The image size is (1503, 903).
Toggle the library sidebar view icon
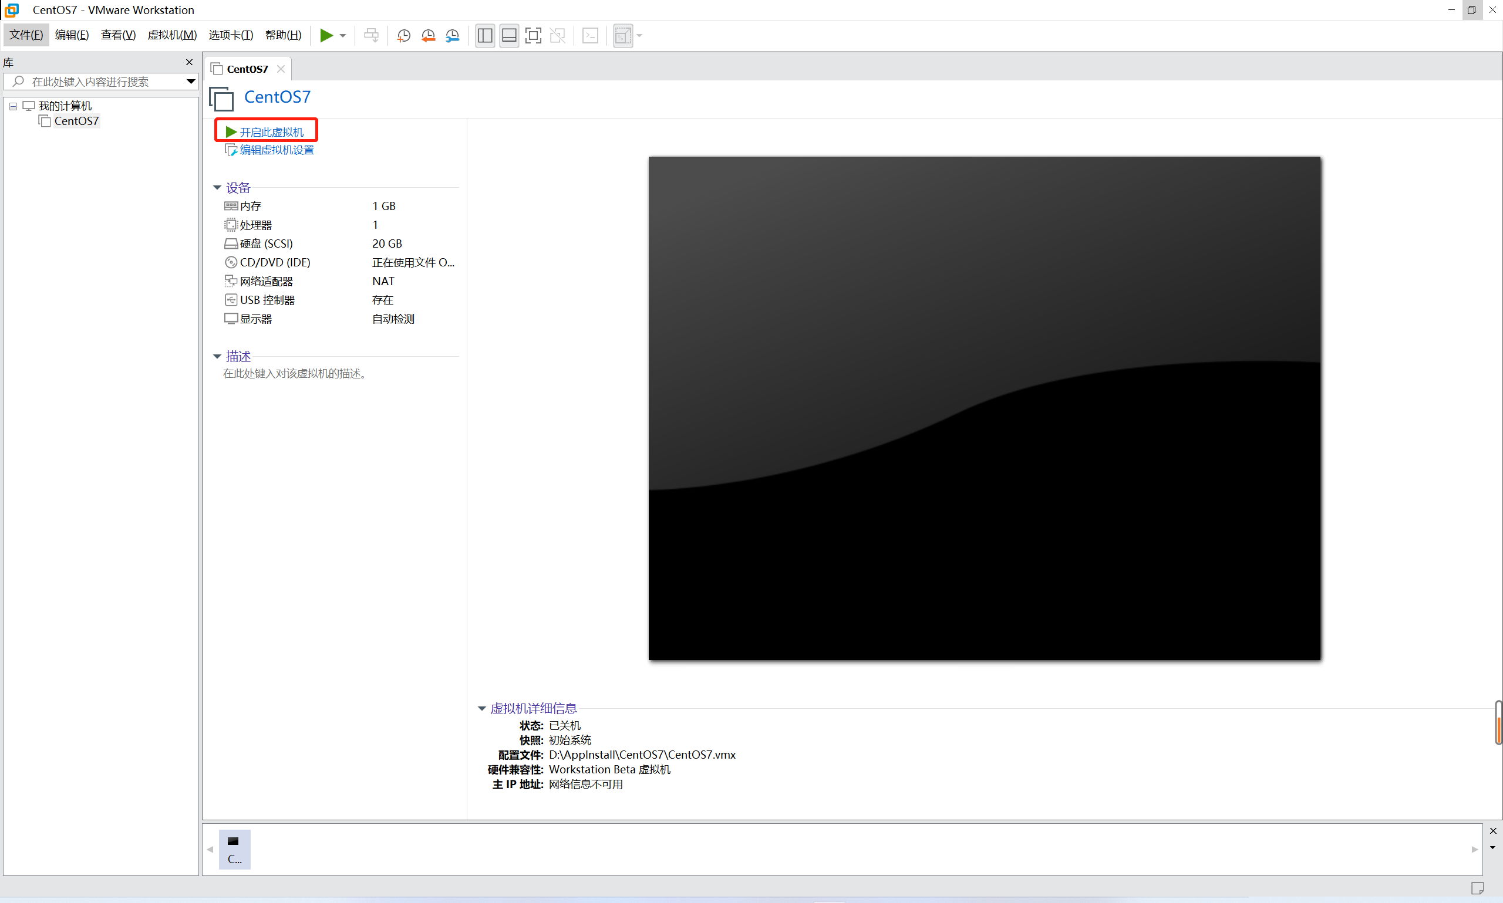[484, 35]
